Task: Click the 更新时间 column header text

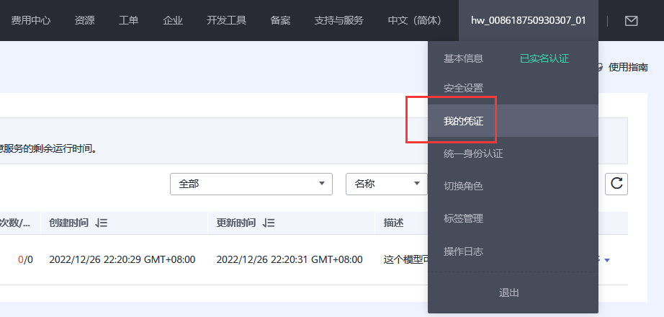Action: pyautogui.click(x=236, y=223)
